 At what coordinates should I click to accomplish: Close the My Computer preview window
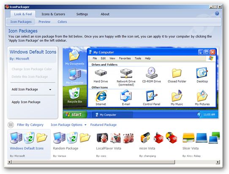pos(213,52)
